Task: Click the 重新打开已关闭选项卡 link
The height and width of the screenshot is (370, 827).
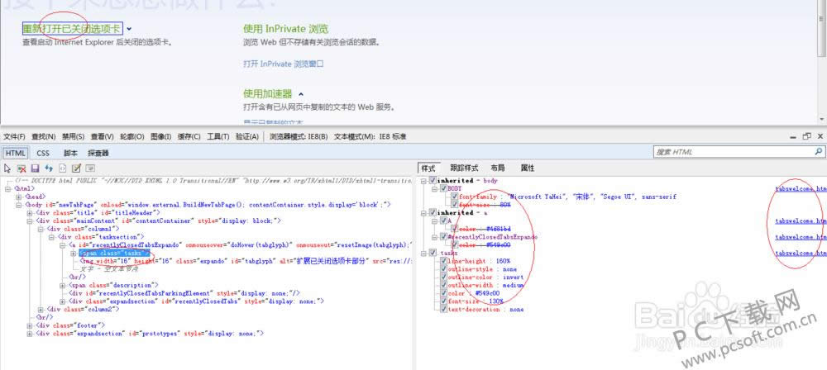Action: (73, 29)
